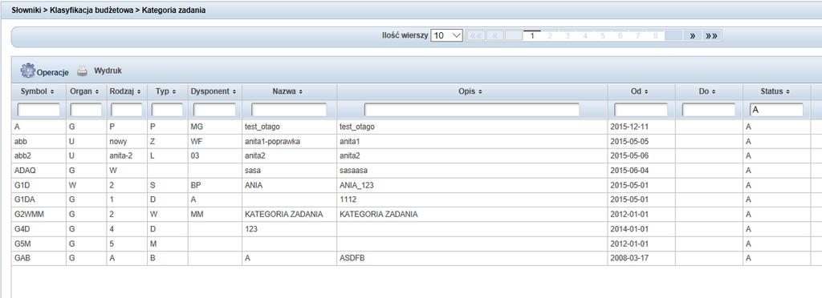Select page 3 in paginator
This screenshot has height=298, width=822.
[x=568, y=35]
